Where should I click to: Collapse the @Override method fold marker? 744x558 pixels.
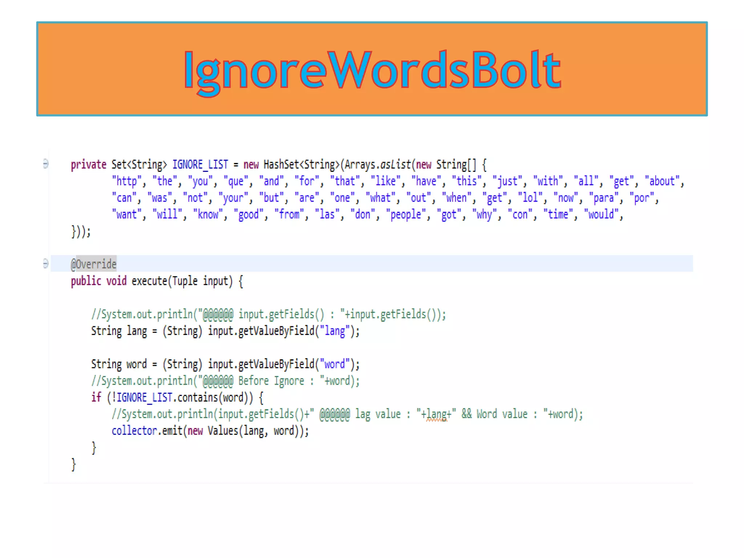[x=46, y=263]
